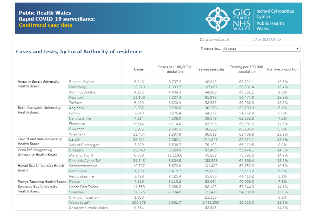Click the Flintshire row name
This screenshot has height=211, width=317.
(x=77, y=124)
